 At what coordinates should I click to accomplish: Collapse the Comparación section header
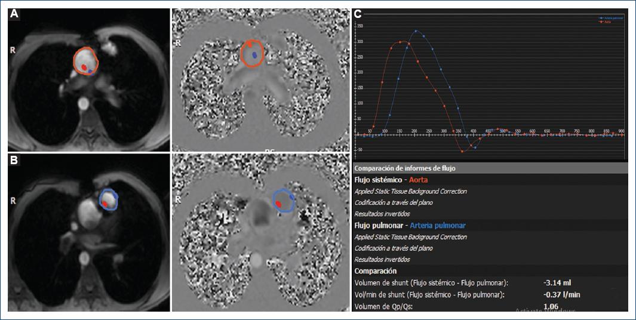[x=376, y=271]
